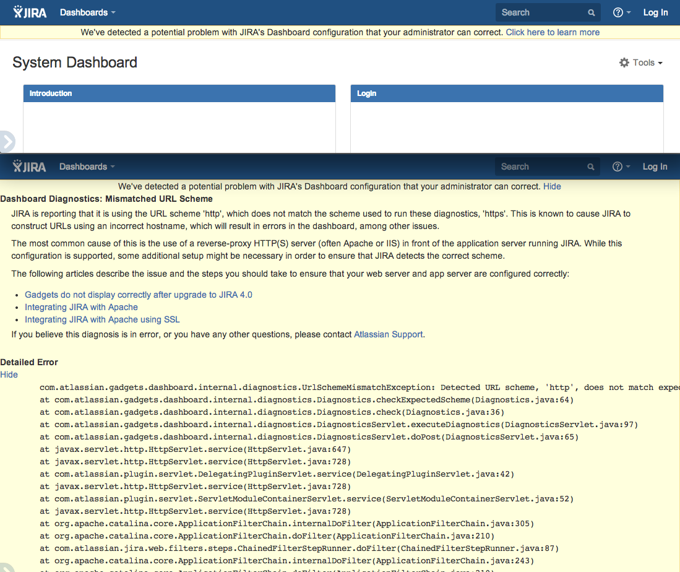Open the Tools dropdown on System Dashboard
680x572 pixels.
(641, 63)
